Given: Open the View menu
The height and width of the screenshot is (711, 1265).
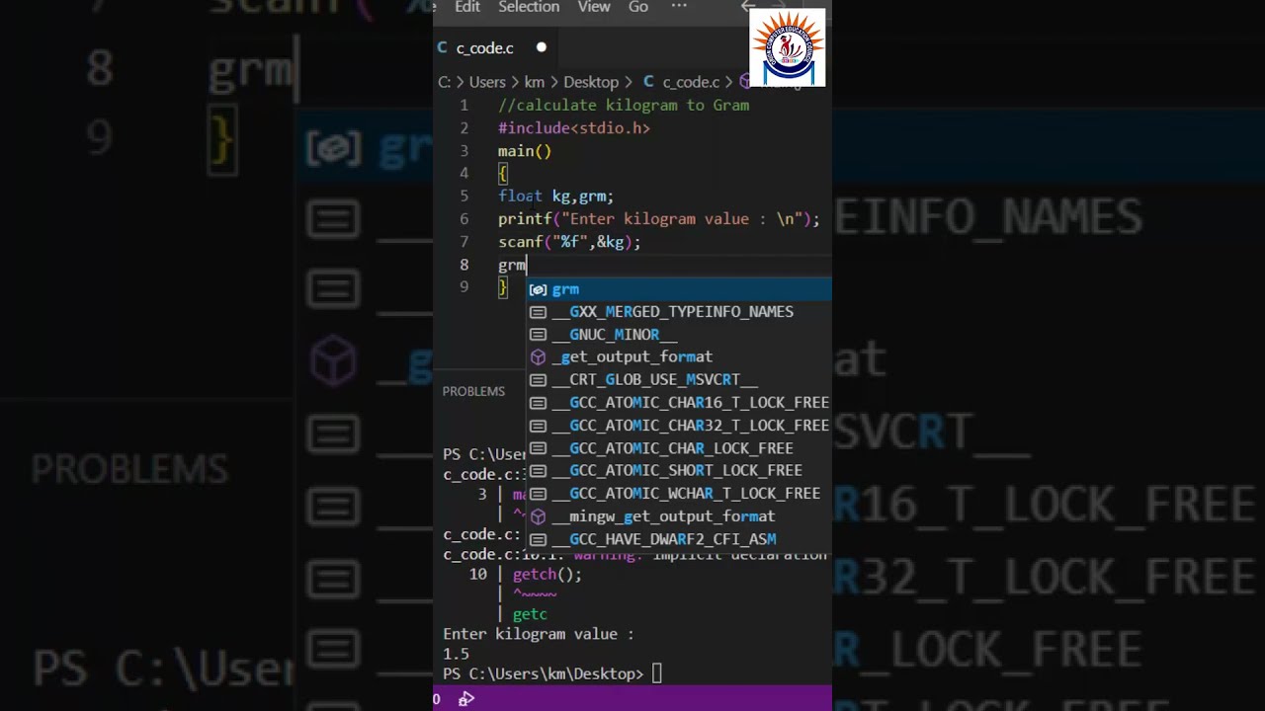Looking at the screenshot, I should pos(594,7).
